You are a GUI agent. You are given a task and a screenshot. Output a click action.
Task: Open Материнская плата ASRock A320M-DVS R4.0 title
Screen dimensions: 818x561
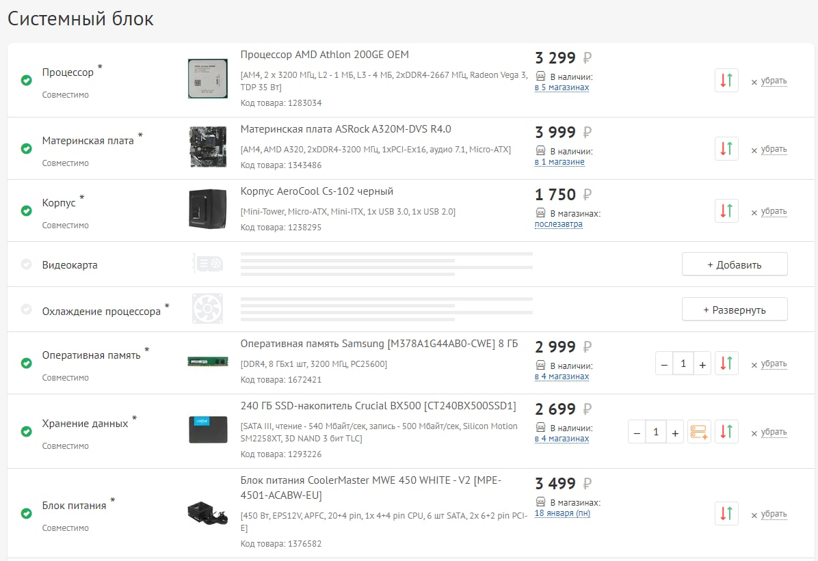coord(345,128)
